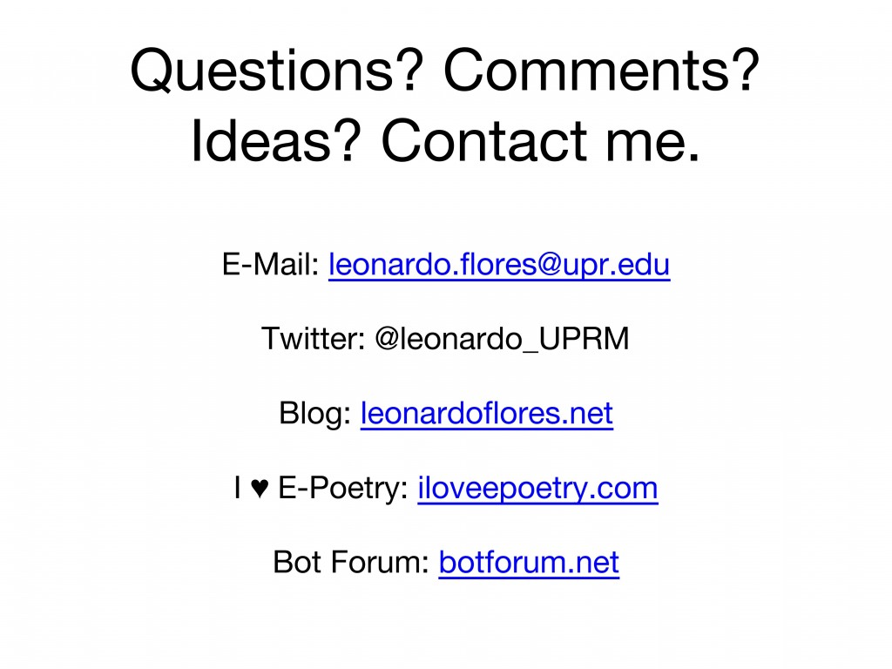This screenshot has width=892, height=669.
Task: Open the leonardo.flores@upr.edu email link
Action: point(499,265)
